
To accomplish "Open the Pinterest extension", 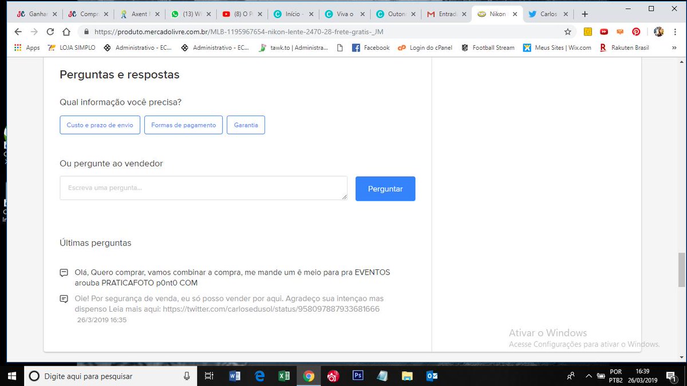I will click(x=636, y=32).
